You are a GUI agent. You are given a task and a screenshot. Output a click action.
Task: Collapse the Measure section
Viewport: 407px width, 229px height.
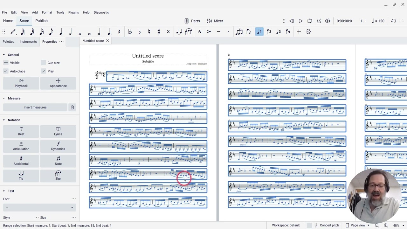(x=4, y=98)
